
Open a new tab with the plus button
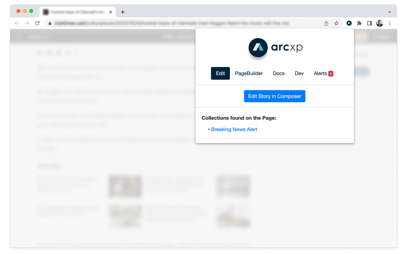tap(123, 12)
